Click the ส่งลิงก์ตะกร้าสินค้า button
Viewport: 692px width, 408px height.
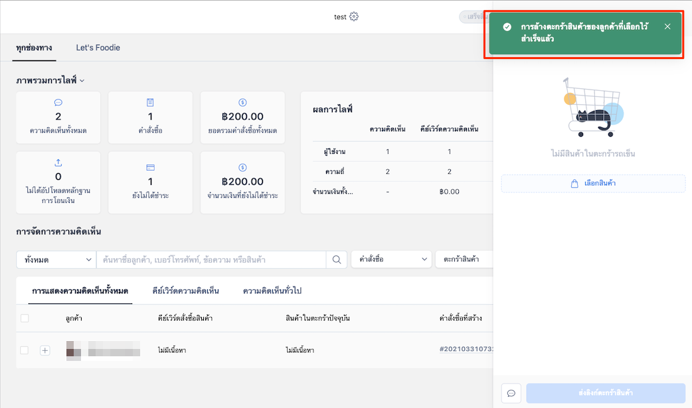pos(606,393)
